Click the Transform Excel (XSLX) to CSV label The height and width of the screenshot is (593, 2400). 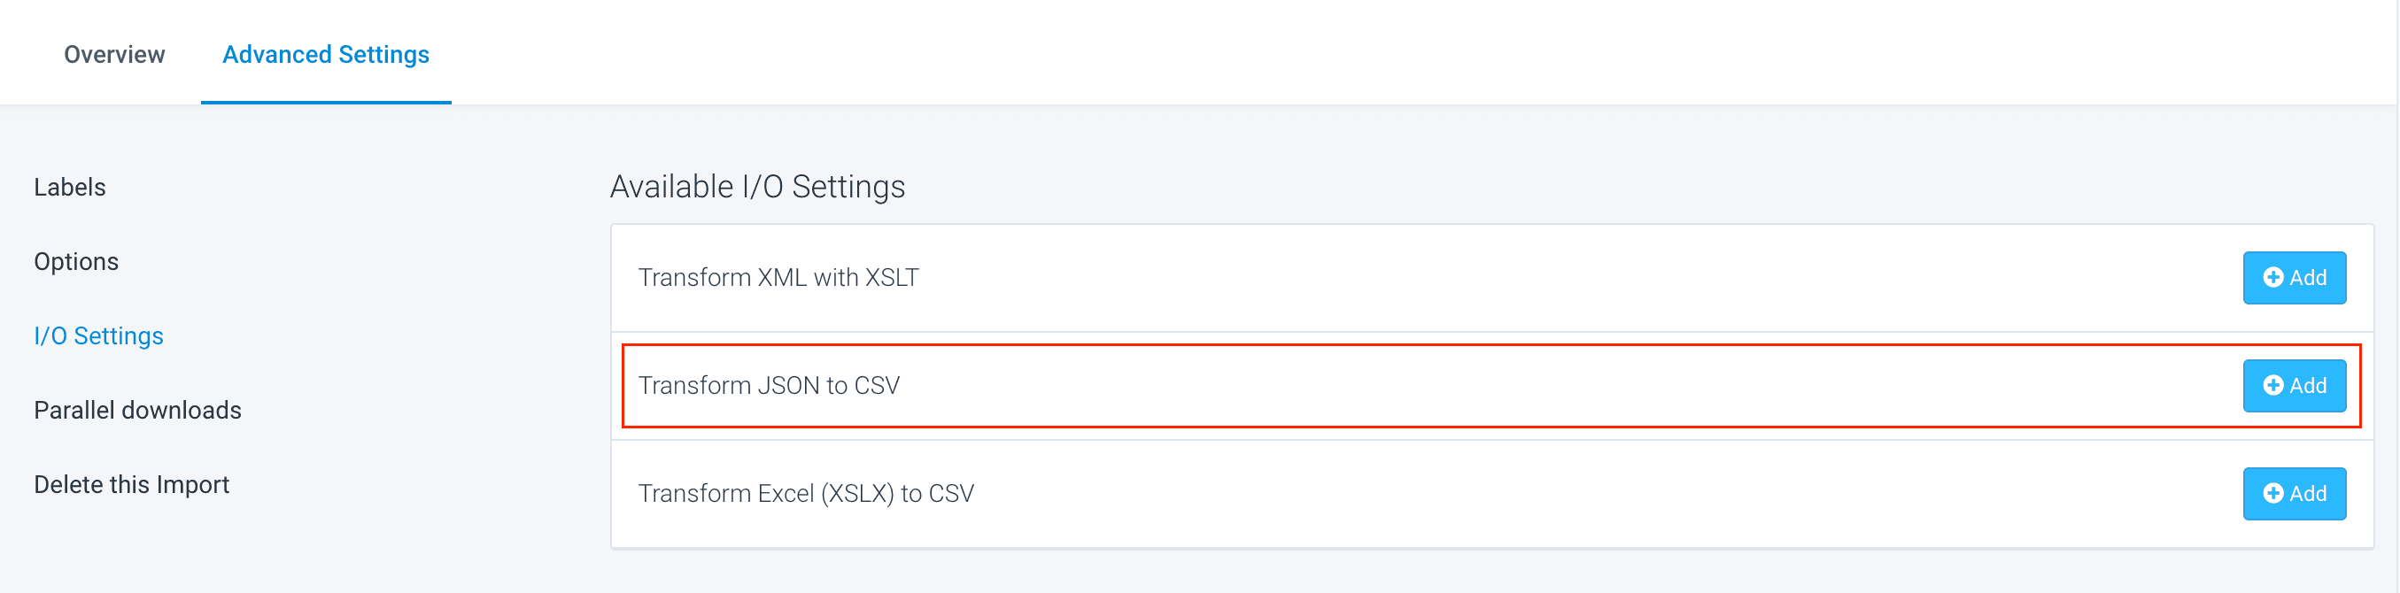coord(806,493)
